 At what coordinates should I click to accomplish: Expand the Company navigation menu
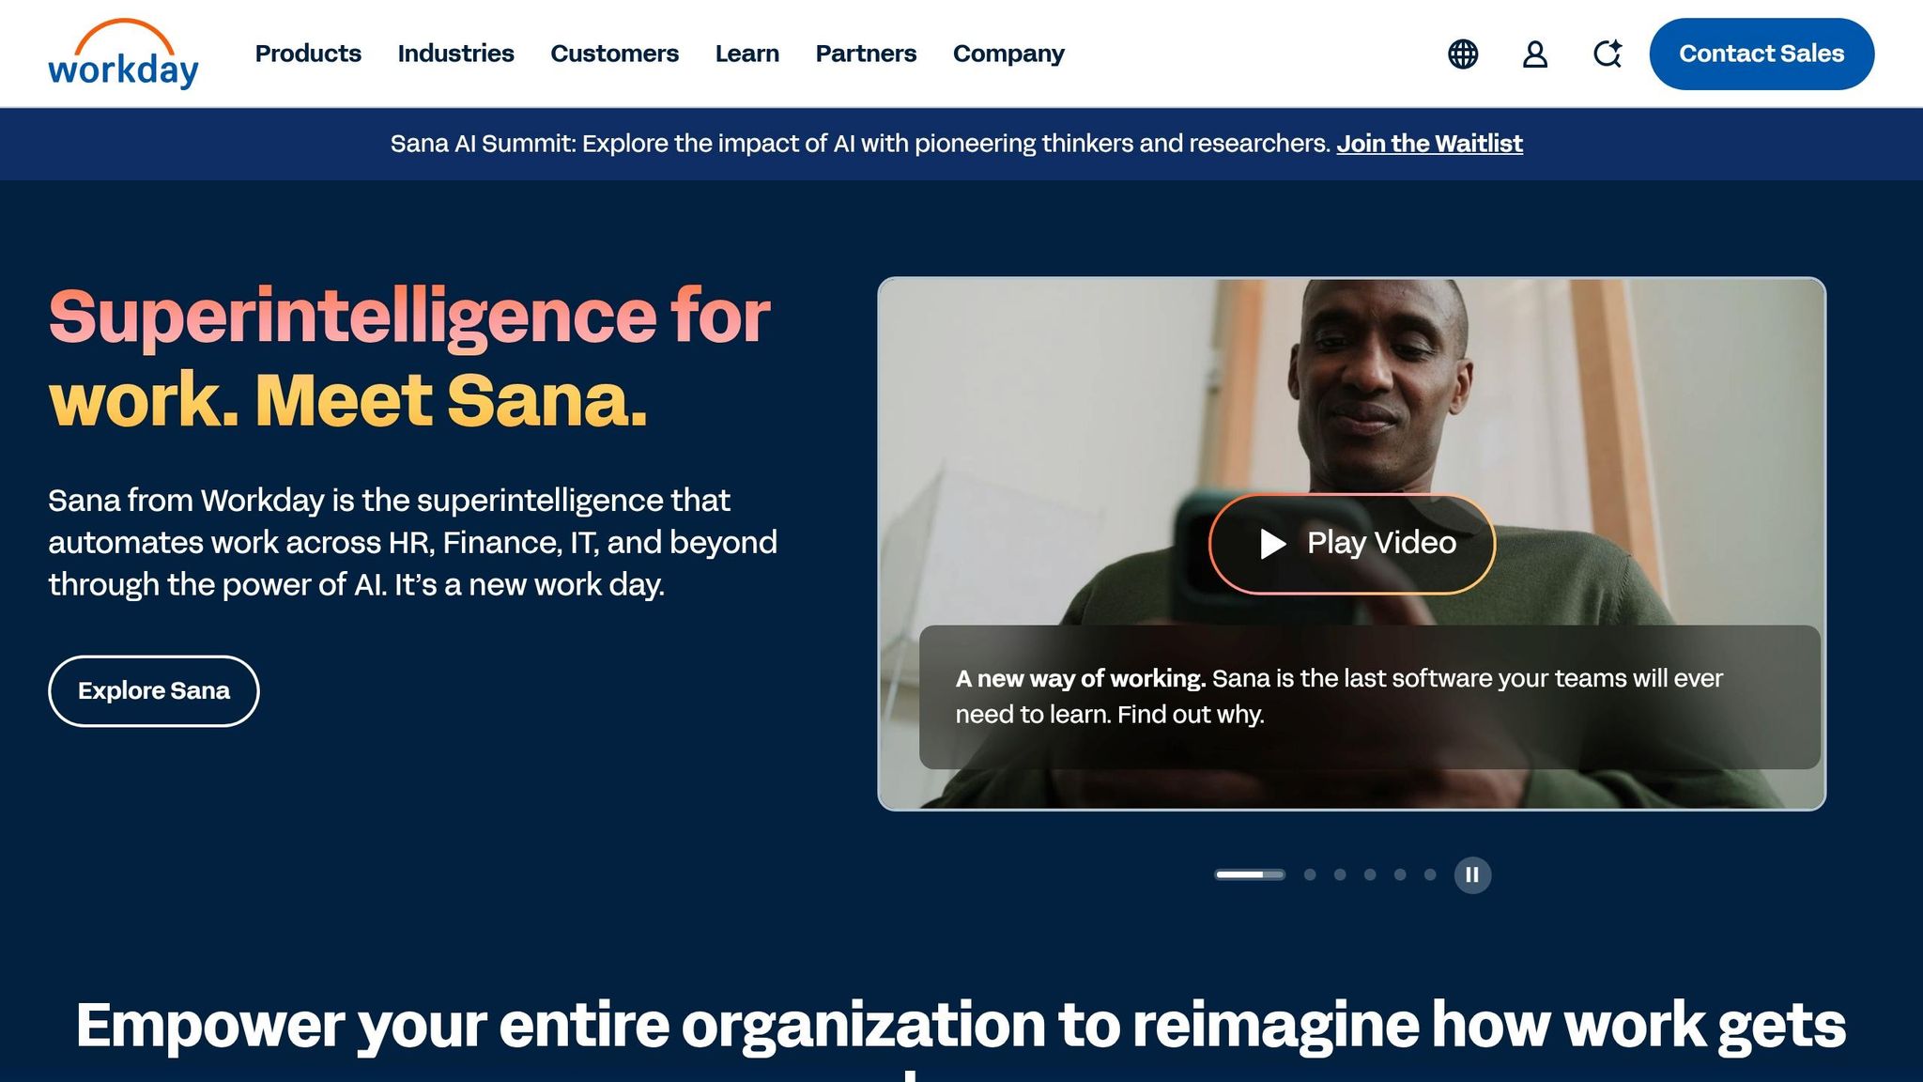pos(1008,54)
